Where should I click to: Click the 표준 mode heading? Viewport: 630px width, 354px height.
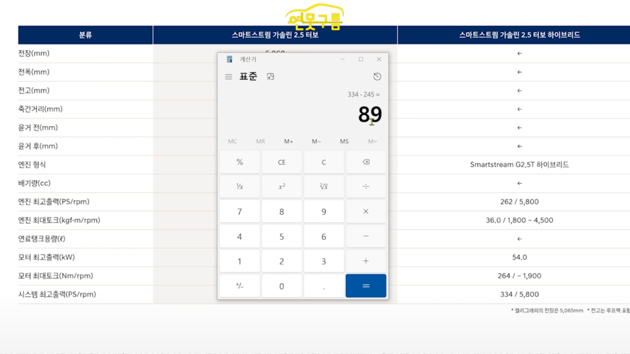pos(248,76)
